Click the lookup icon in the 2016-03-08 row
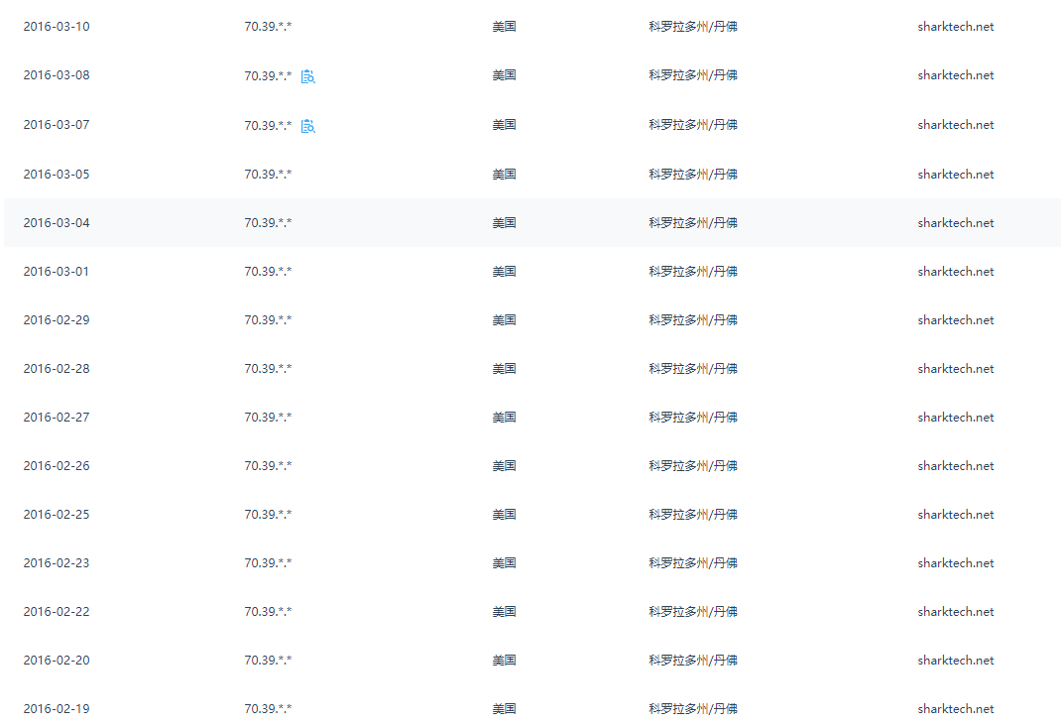Image resolution: width=1061 pixels, height=727 pixels. pyautogui.click(x=308, y=76)
